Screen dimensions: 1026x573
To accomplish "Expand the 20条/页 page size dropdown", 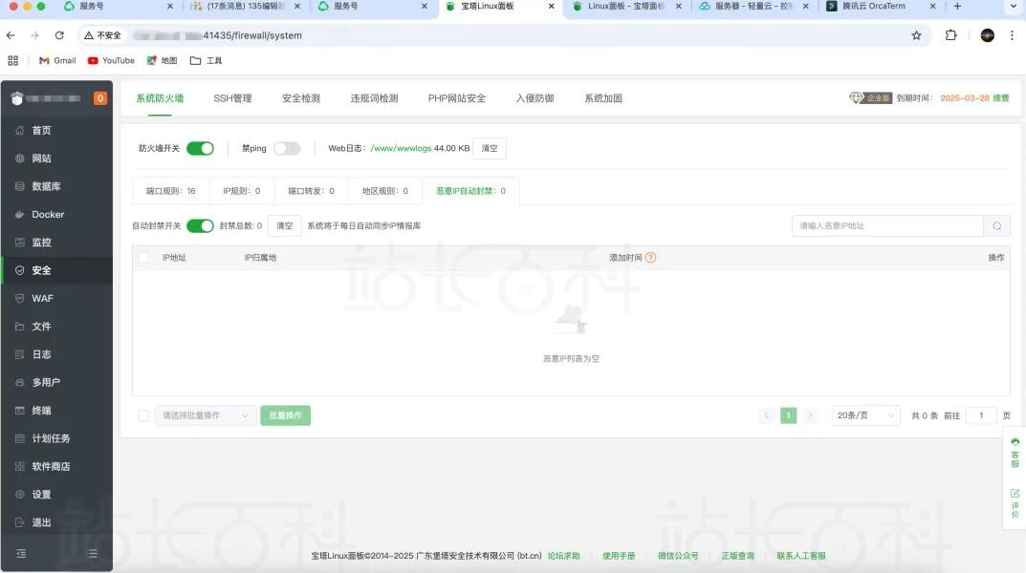I will [x=865, y=415].
